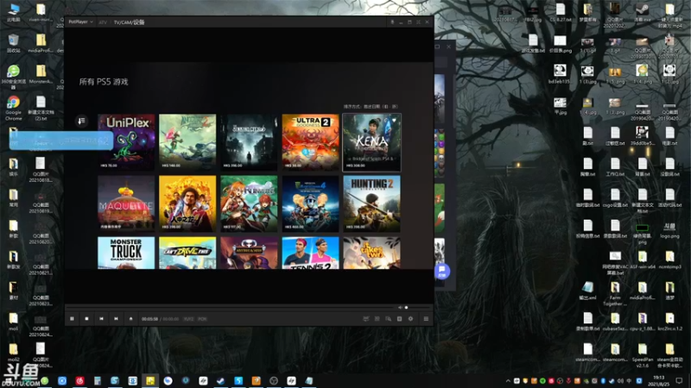Select the Ultra Goodness 2 game tile
The width and height of the screenshot is (691, 388).
310,142
